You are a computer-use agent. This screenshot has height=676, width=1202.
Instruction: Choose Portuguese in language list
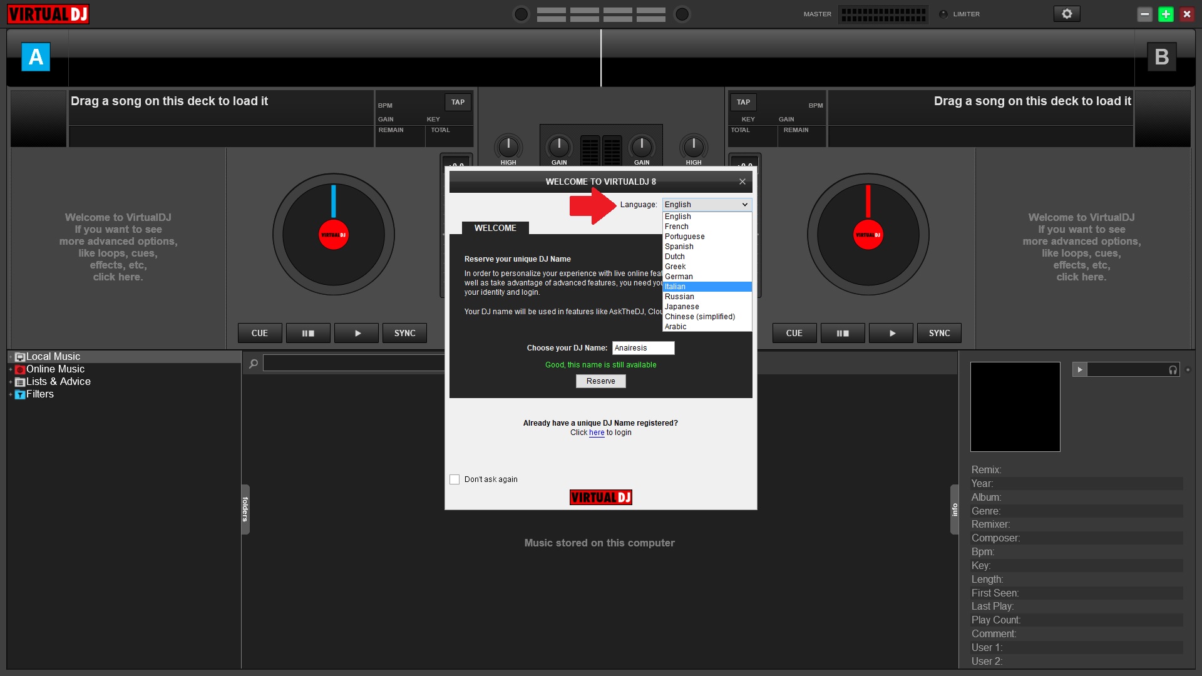[x=707, y=237]
